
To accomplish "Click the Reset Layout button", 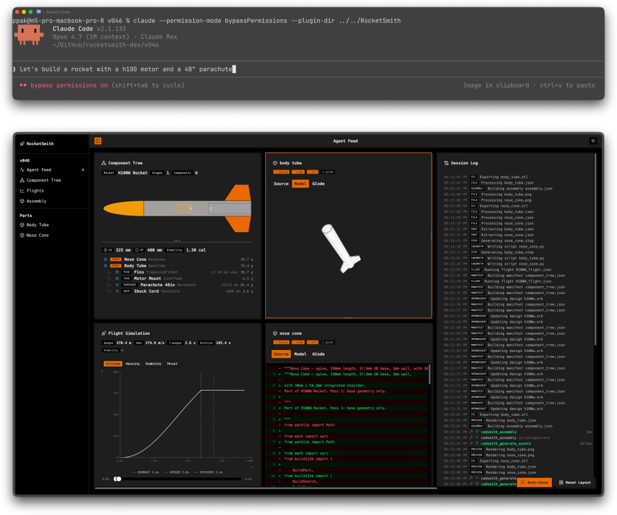I will (575, 482).
